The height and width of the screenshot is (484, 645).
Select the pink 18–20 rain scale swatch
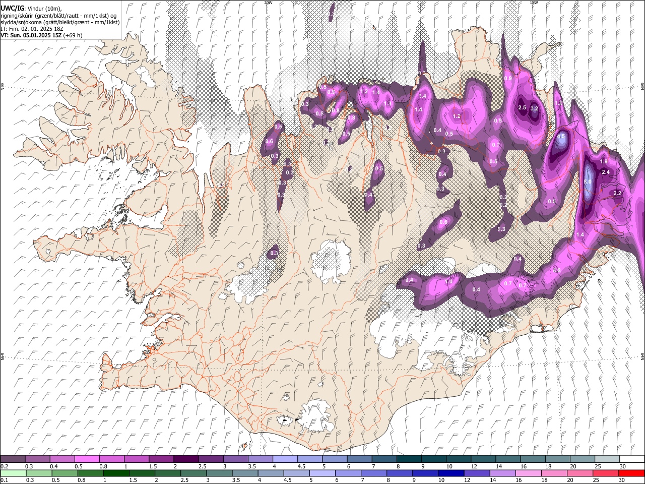pos(554,473)
